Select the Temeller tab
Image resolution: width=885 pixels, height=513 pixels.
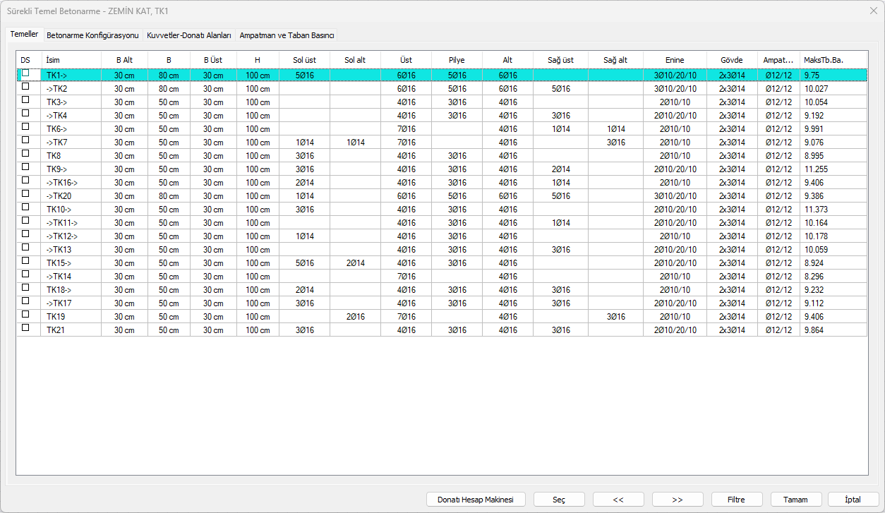click(x=24, y=34)
